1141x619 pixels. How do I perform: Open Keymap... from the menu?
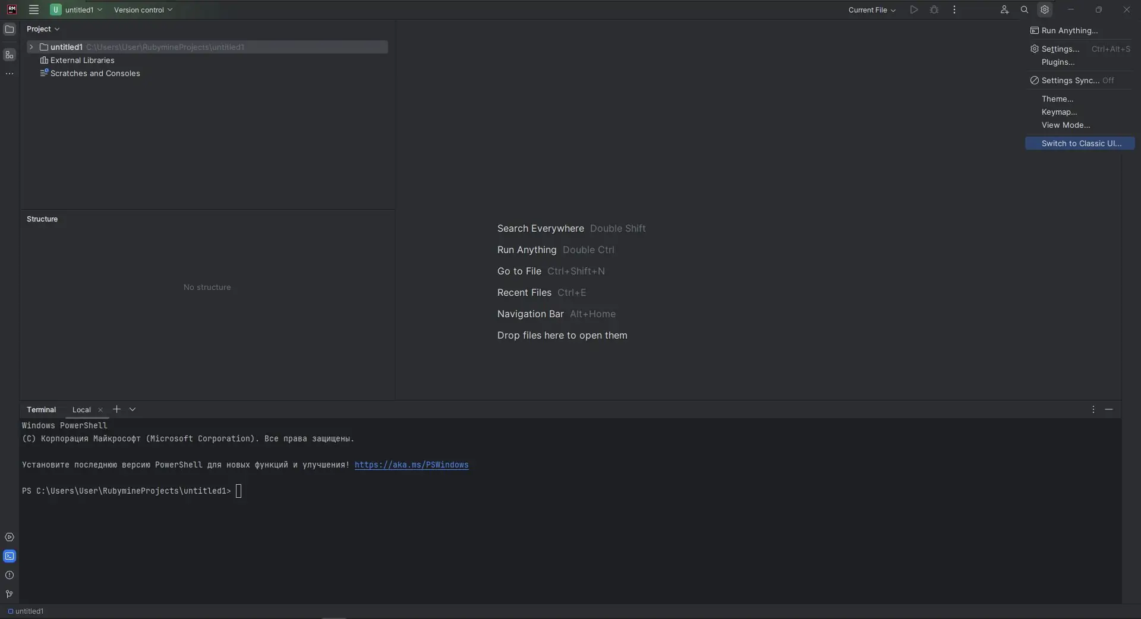point(1080,112)
